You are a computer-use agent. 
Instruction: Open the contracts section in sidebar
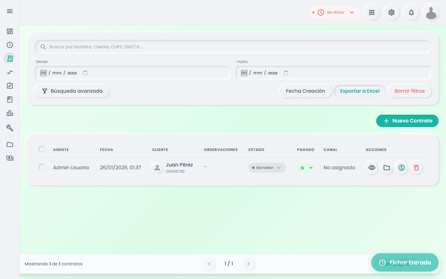[10, 59]
